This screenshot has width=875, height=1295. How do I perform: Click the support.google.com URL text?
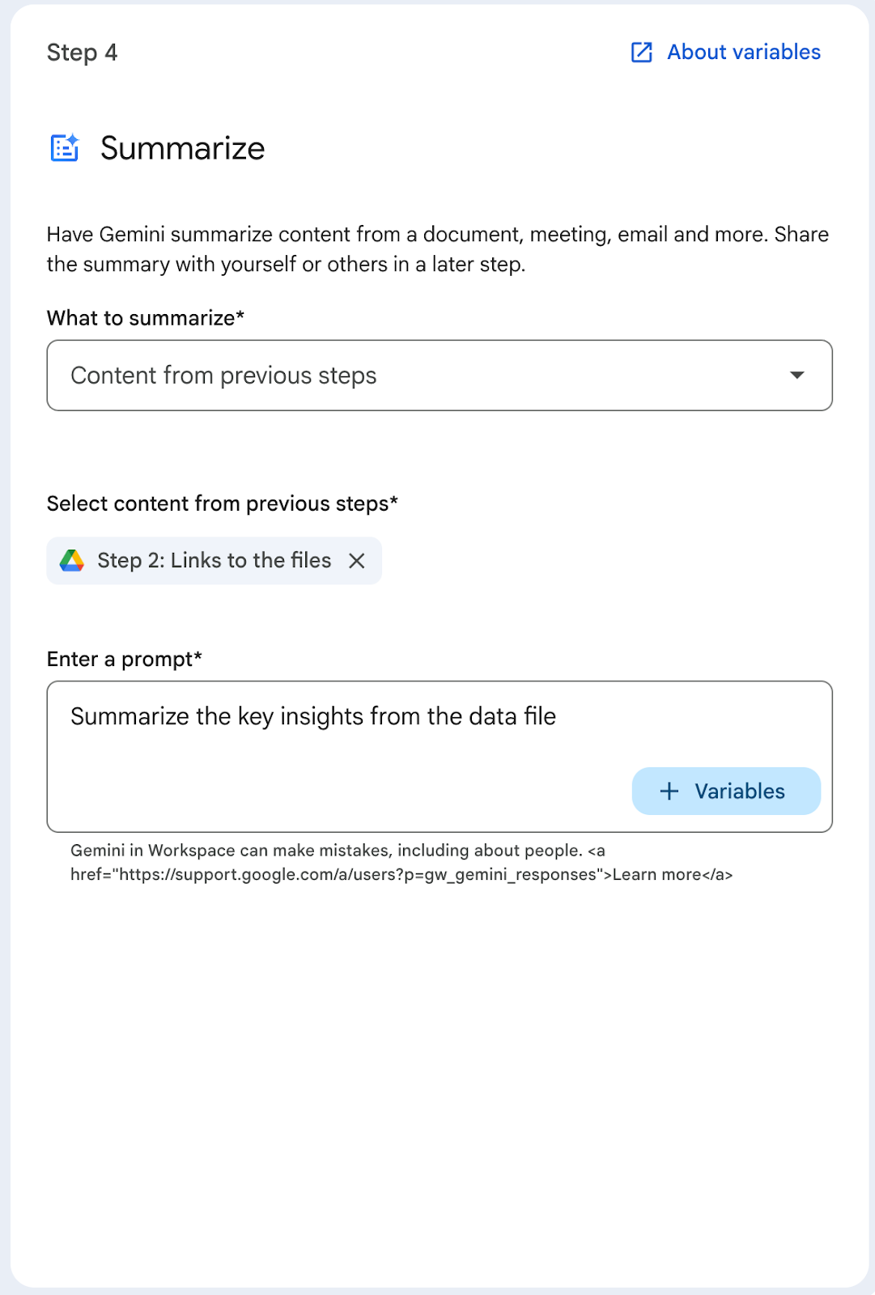[356, 875]
